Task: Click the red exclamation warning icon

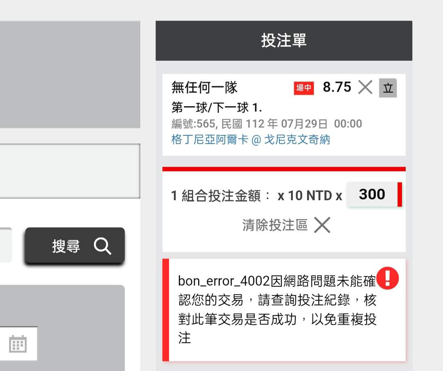Action: (387, 278)
